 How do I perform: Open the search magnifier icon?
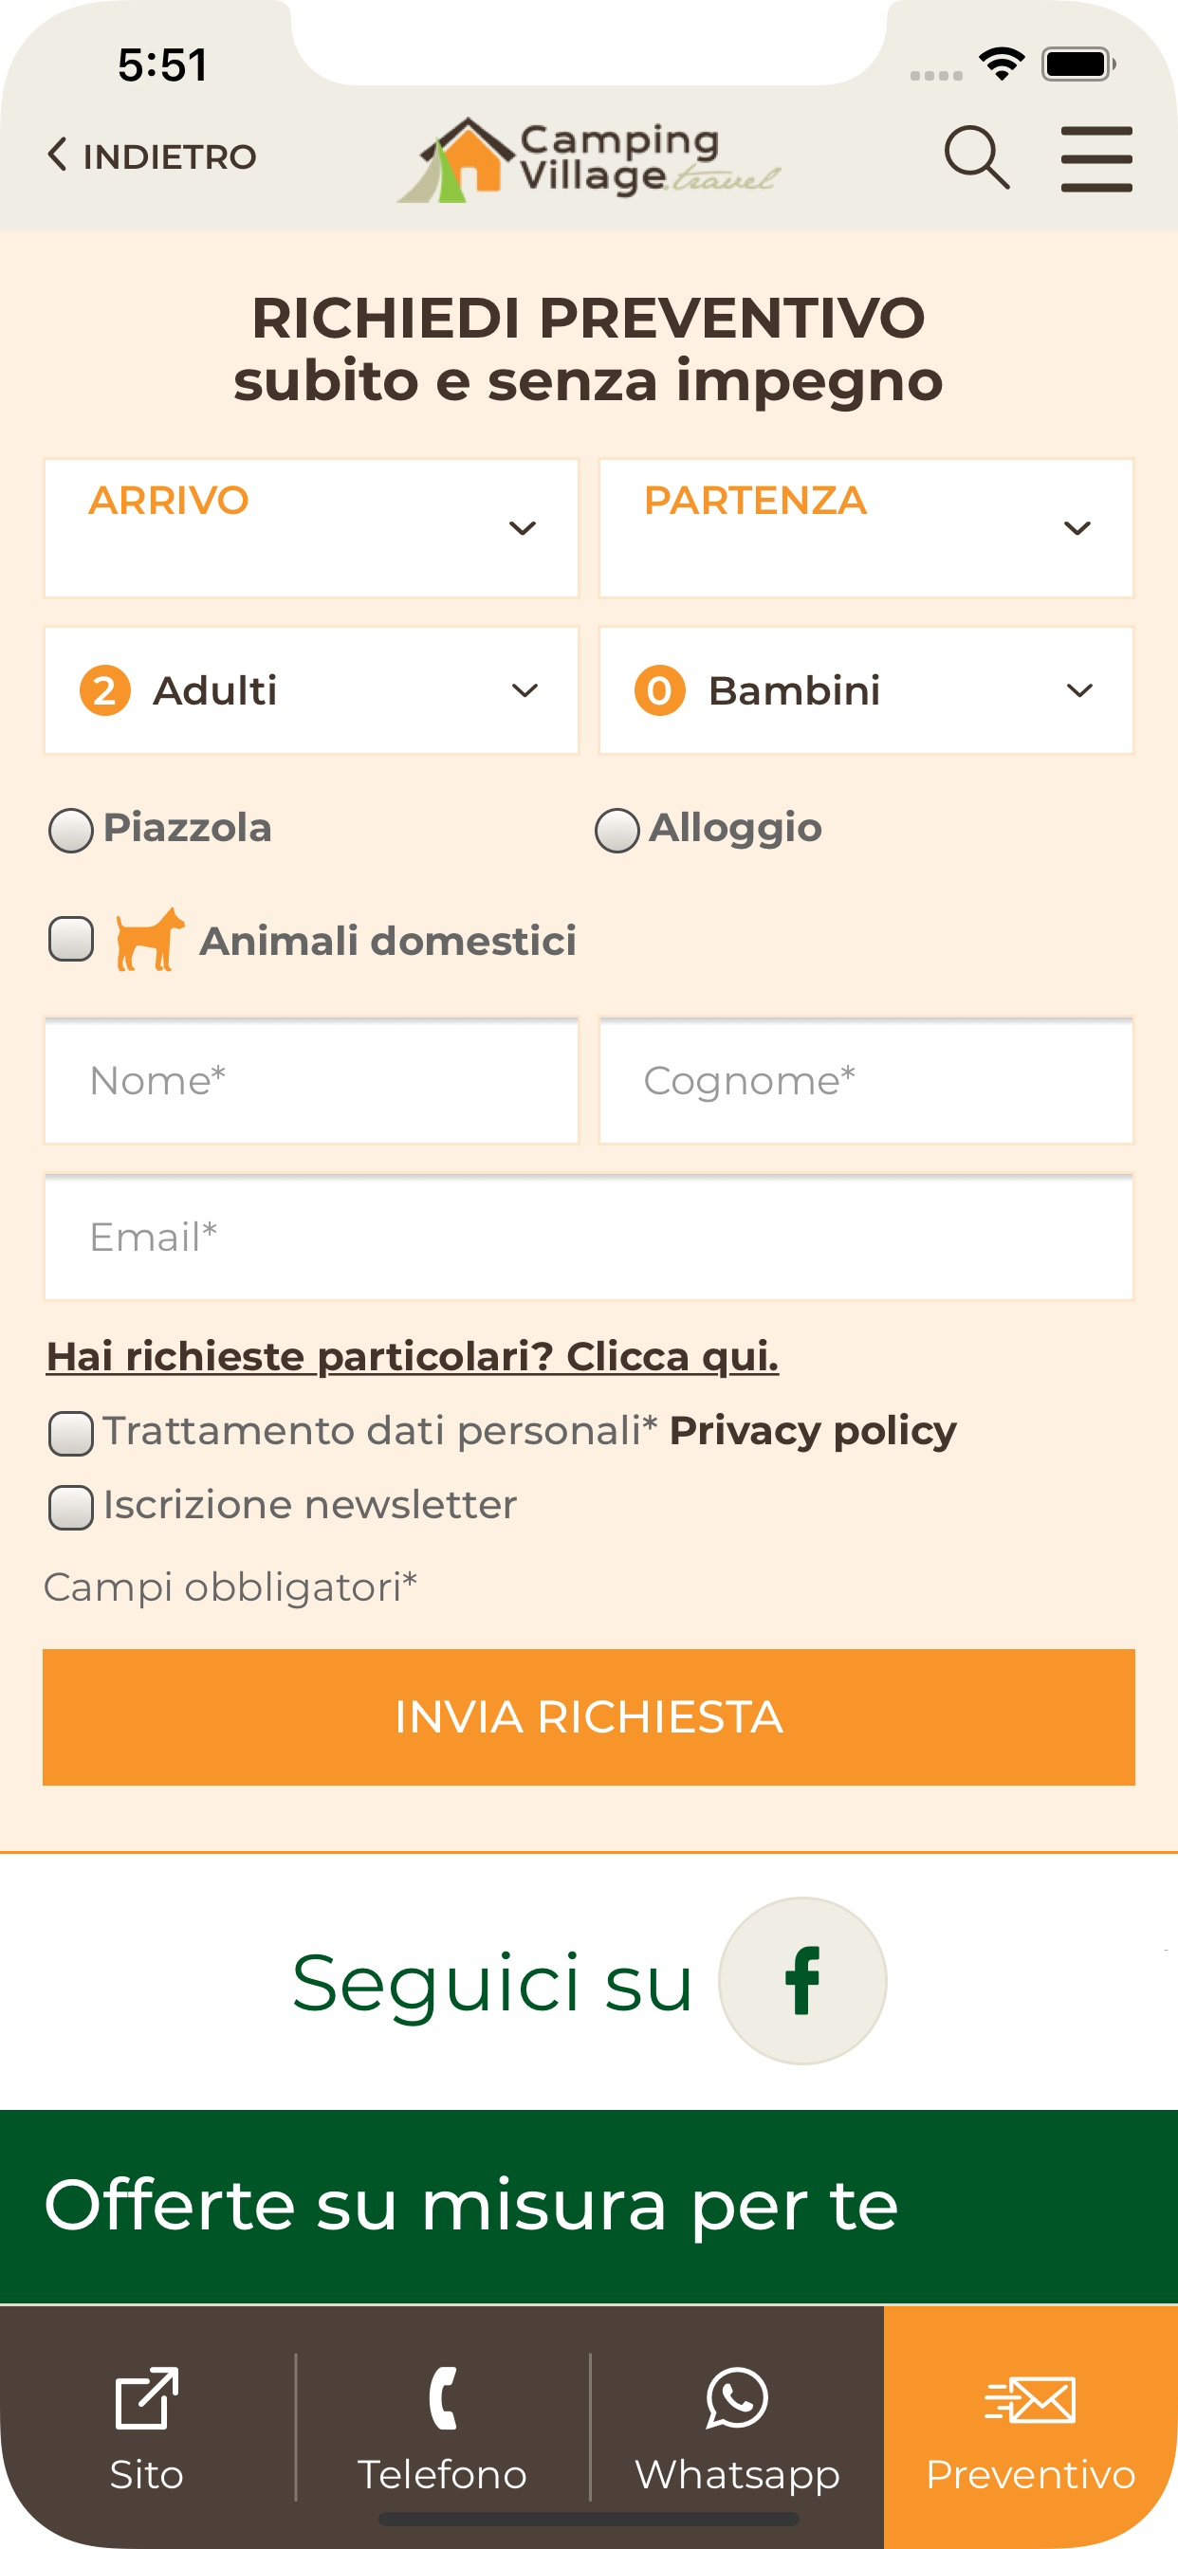[977, 157]
